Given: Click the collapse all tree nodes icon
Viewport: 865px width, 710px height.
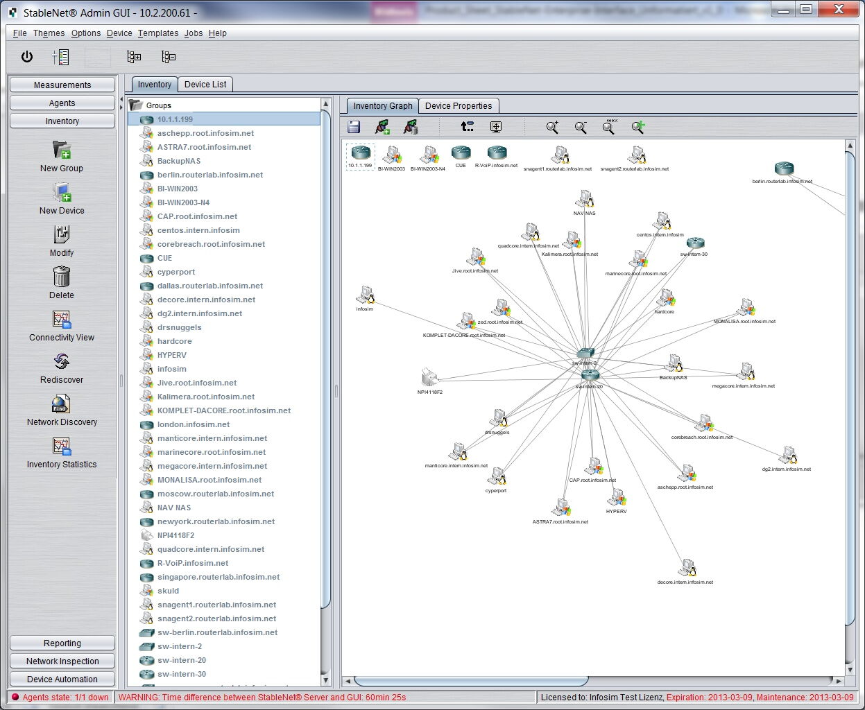Looking at the screenshot, I should (x=168, y=57).
